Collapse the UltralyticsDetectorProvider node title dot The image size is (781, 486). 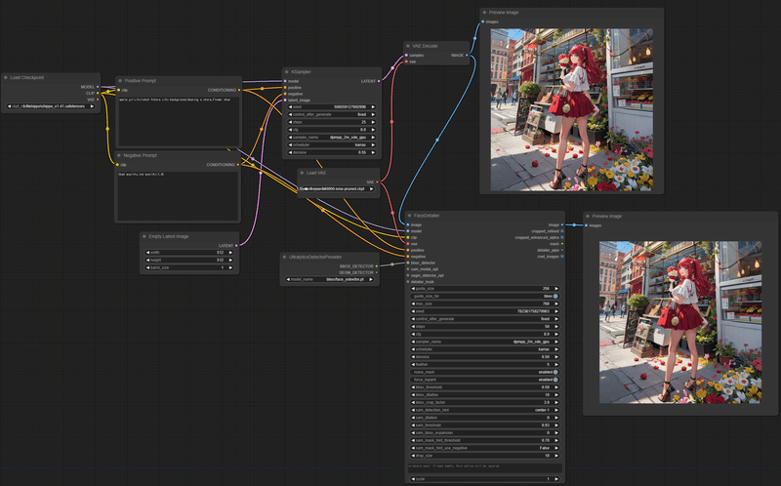click(284, 257)
